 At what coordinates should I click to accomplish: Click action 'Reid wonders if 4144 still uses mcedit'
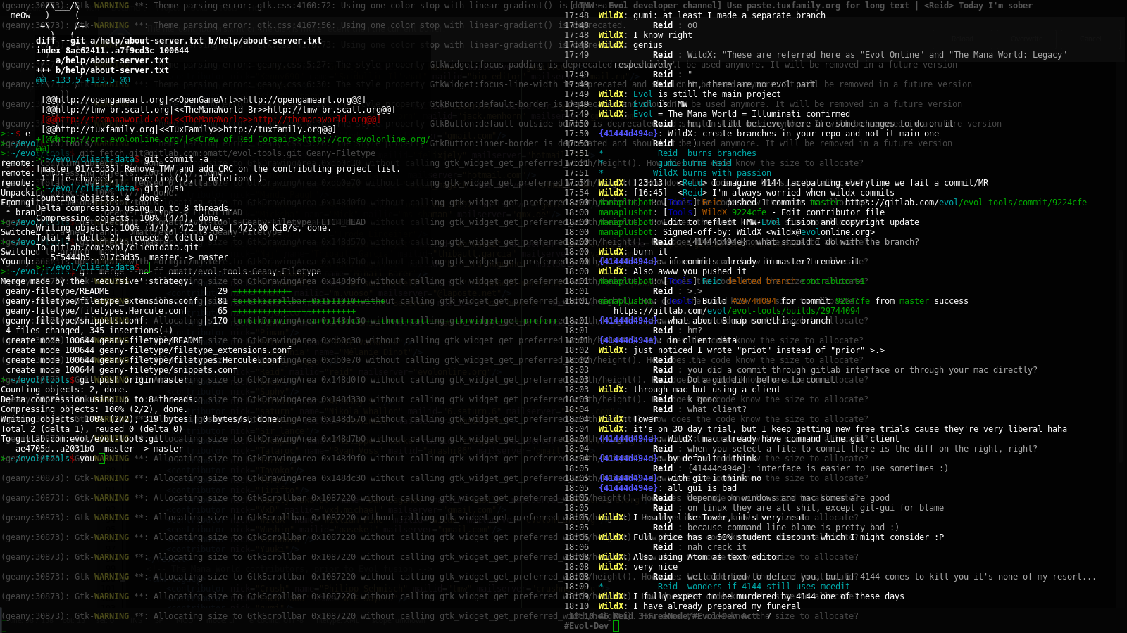(754, 587)
